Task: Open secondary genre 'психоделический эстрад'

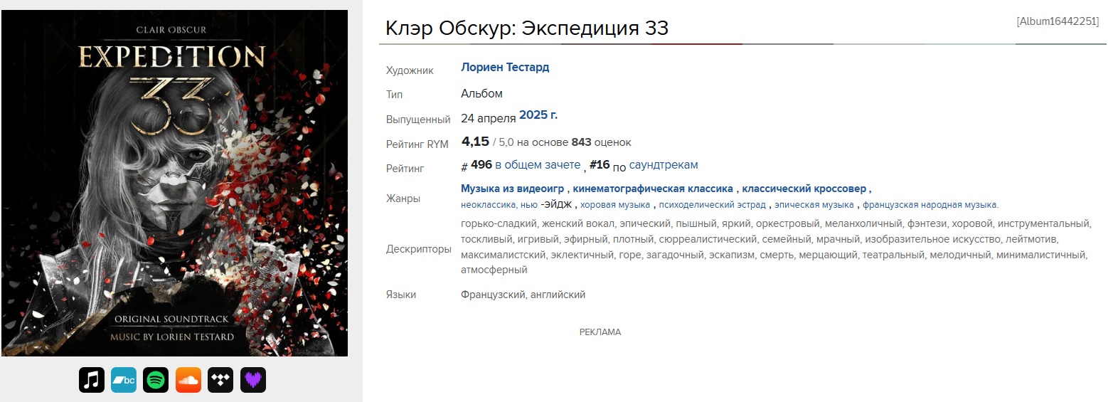Action: pos(712,205)
